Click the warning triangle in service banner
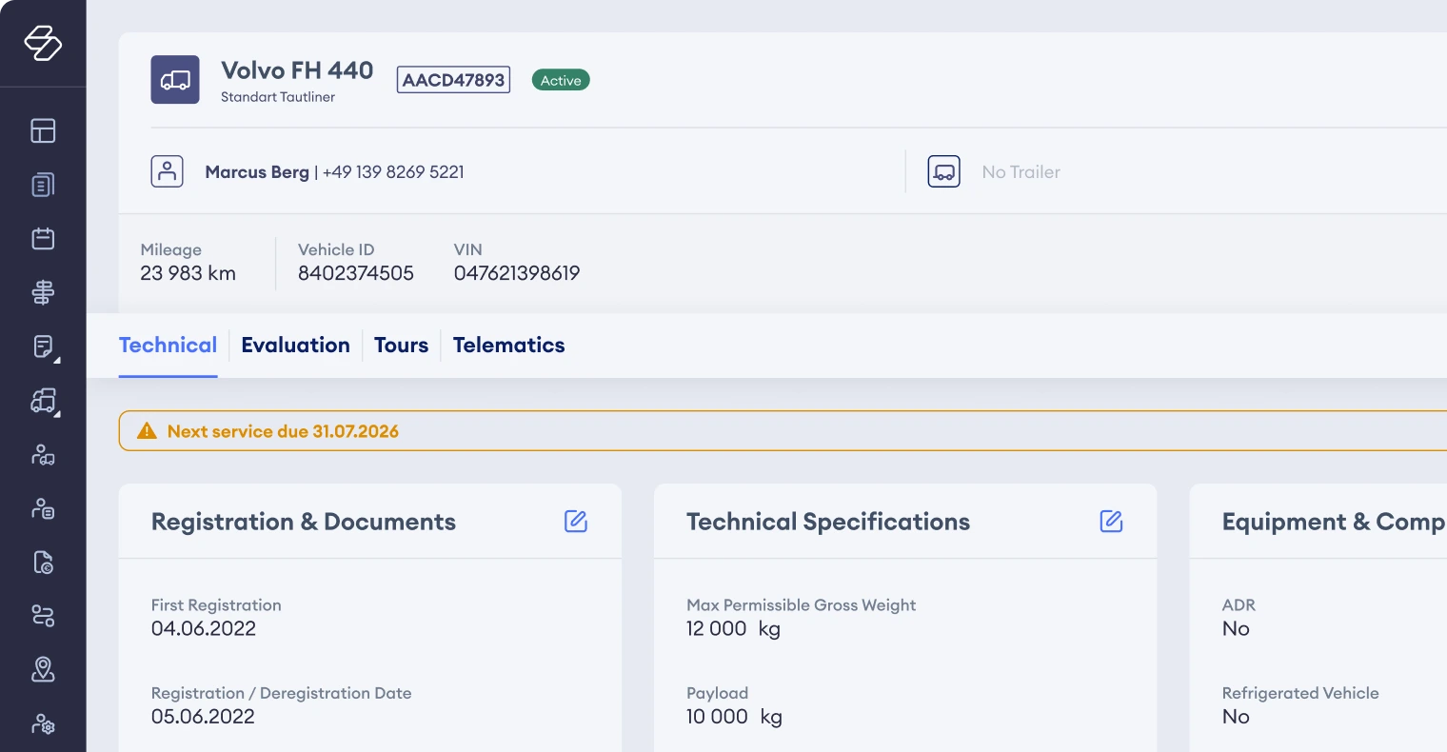 pos(147,431)
